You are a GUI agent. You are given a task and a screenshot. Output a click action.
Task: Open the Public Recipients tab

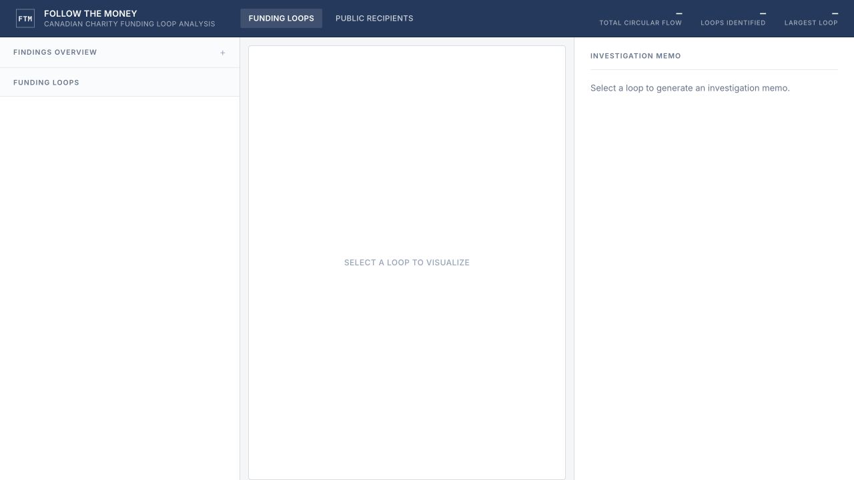[374, 18]
